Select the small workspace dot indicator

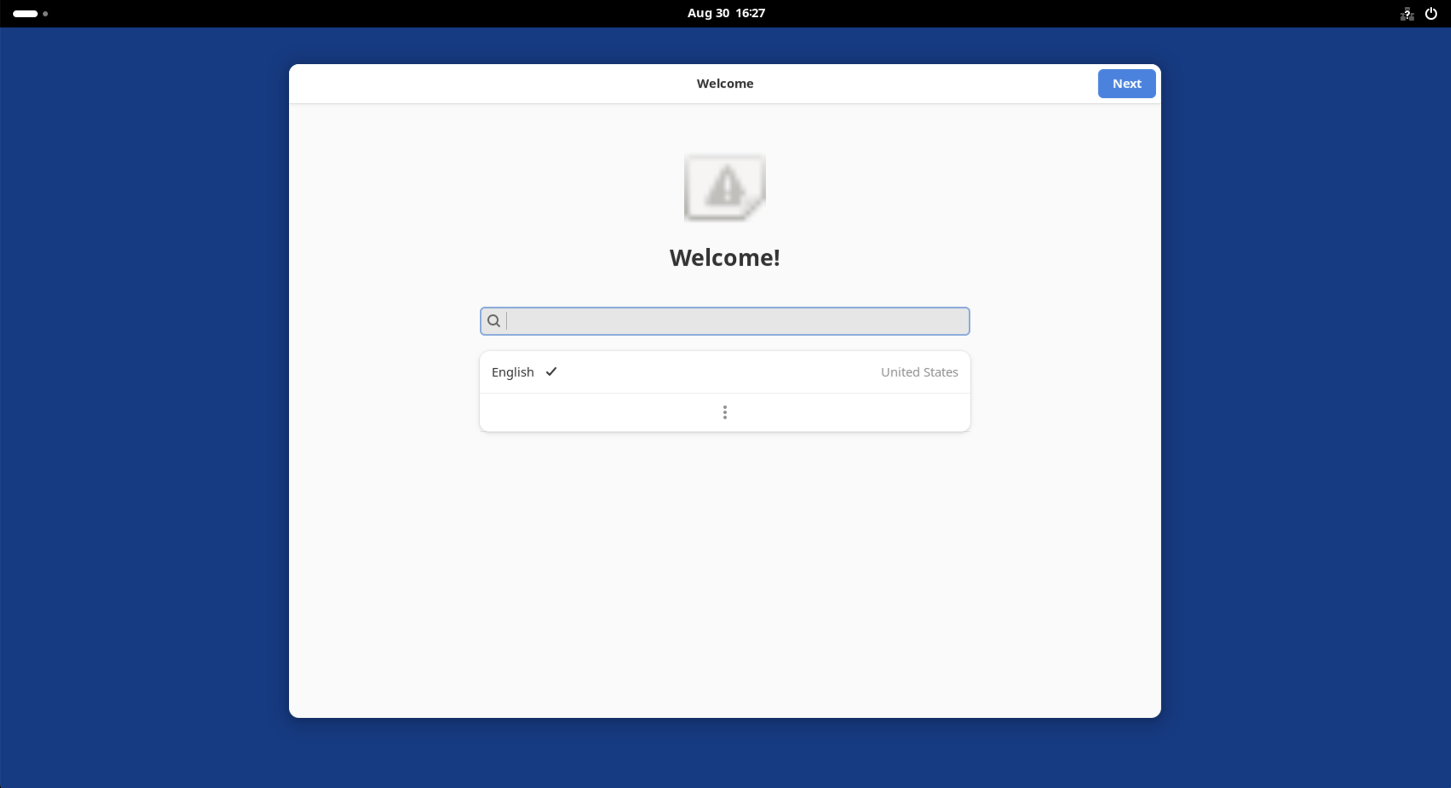[x=46, y=14]
